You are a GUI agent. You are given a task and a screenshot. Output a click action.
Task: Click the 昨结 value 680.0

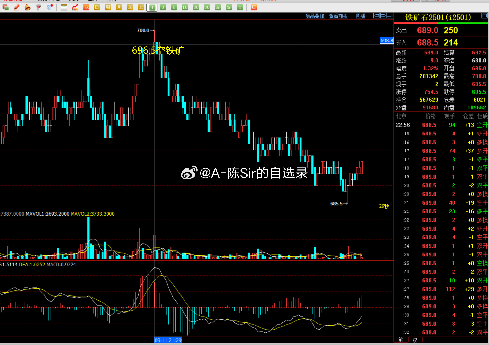(479, 61)
